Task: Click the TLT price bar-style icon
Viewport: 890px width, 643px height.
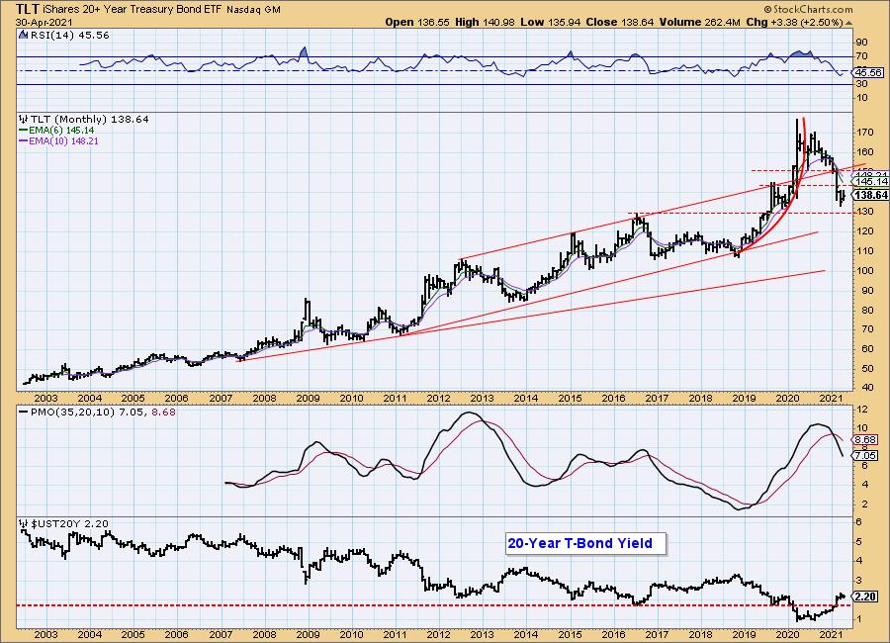Action: click(23, 120)
